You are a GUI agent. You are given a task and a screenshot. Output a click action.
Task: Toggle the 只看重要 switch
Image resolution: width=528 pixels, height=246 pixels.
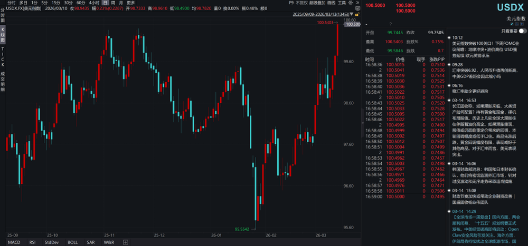523,32
